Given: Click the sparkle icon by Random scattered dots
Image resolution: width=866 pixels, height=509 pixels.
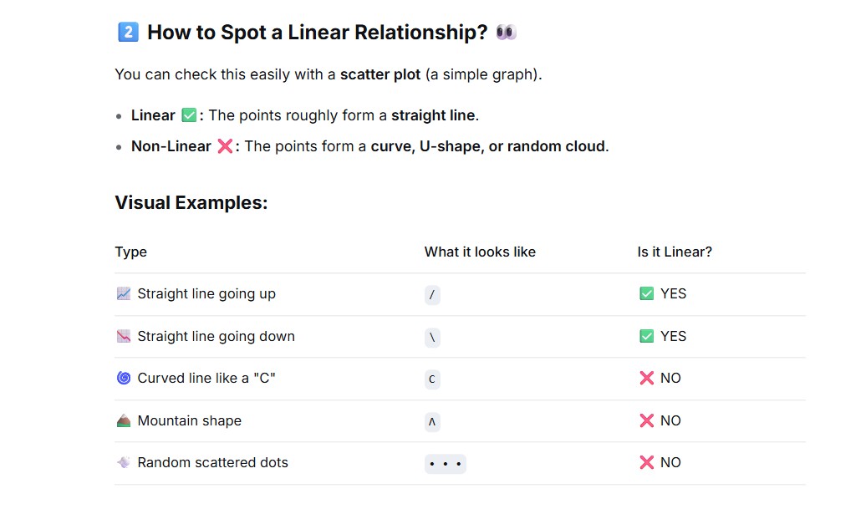Looking at the screenshot, I should click(124, 463).
